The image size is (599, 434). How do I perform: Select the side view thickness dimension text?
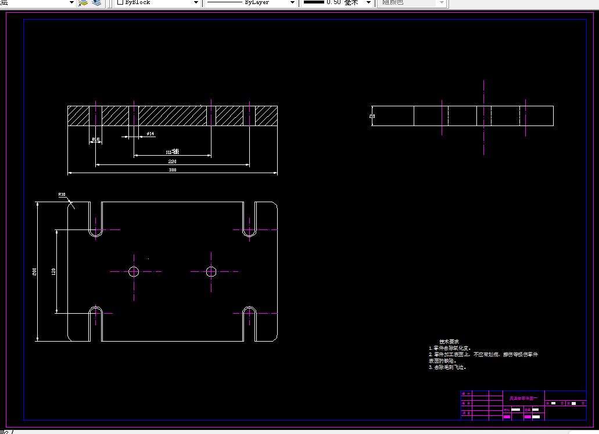(372, 116)
